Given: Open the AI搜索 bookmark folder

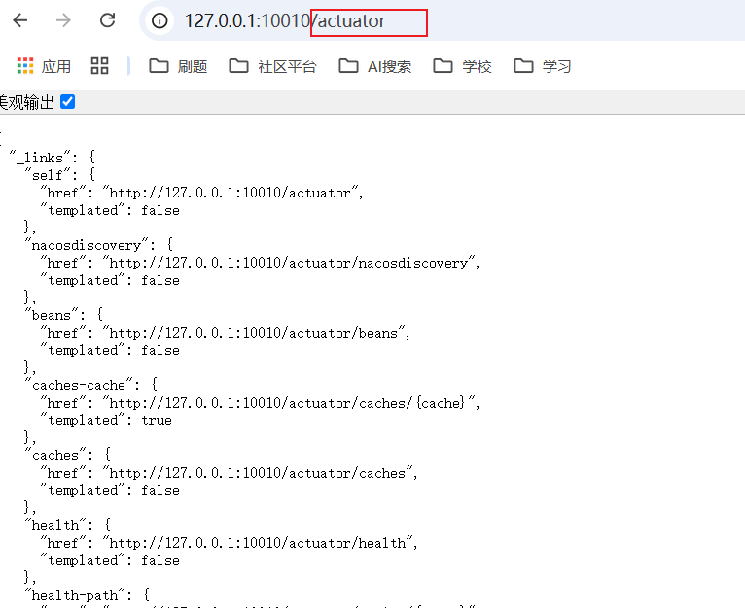Looking at the screenshot, I should [374, 66].
